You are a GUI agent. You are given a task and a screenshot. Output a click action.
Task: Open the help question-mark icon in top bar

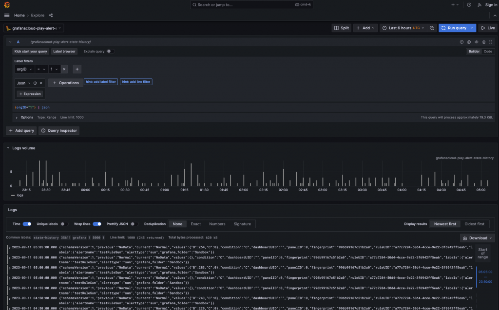(469, 5)
